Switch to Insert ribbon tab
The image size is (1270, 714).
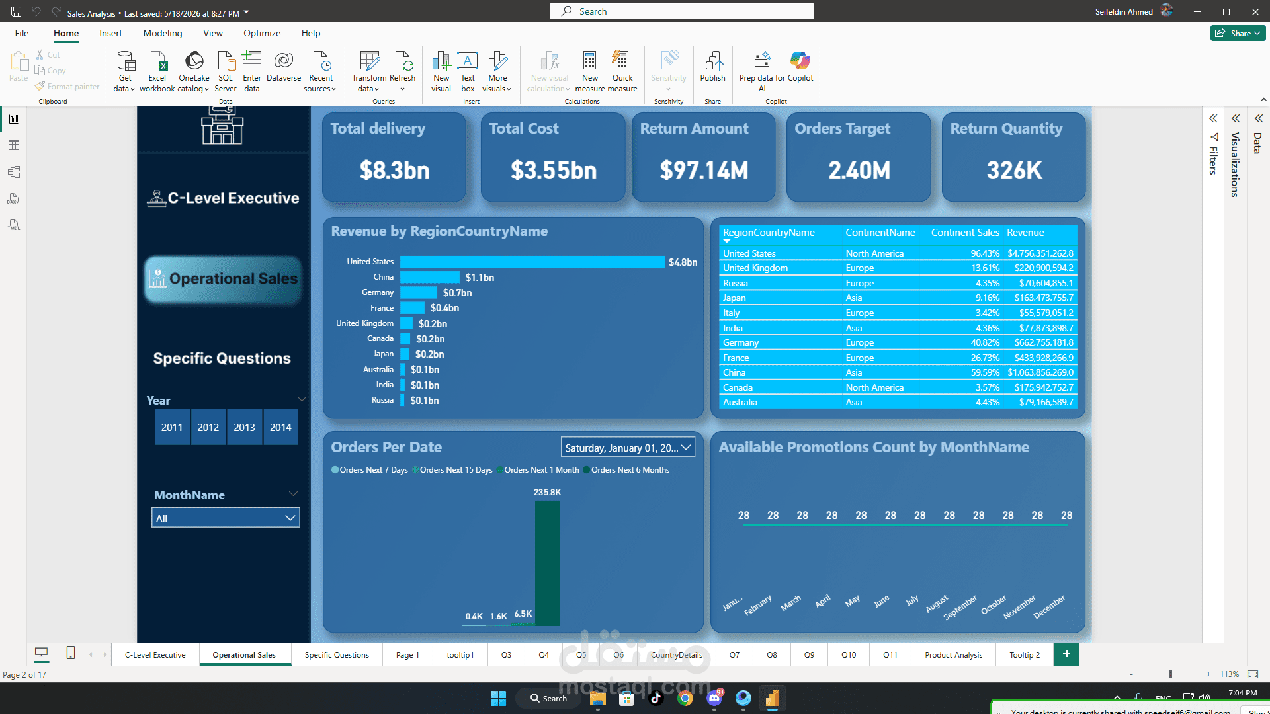click(110, 33)
